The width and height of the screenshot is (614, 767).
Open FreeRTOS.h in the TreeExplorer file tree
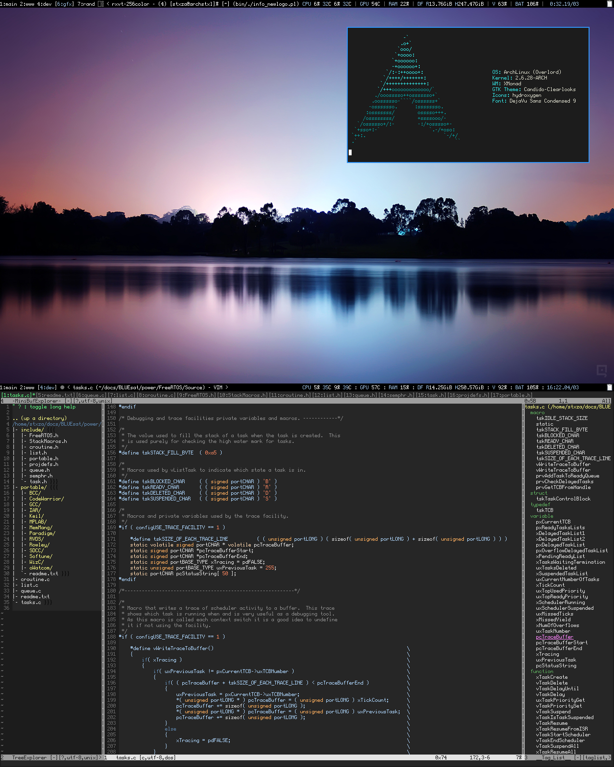point(44,436)
